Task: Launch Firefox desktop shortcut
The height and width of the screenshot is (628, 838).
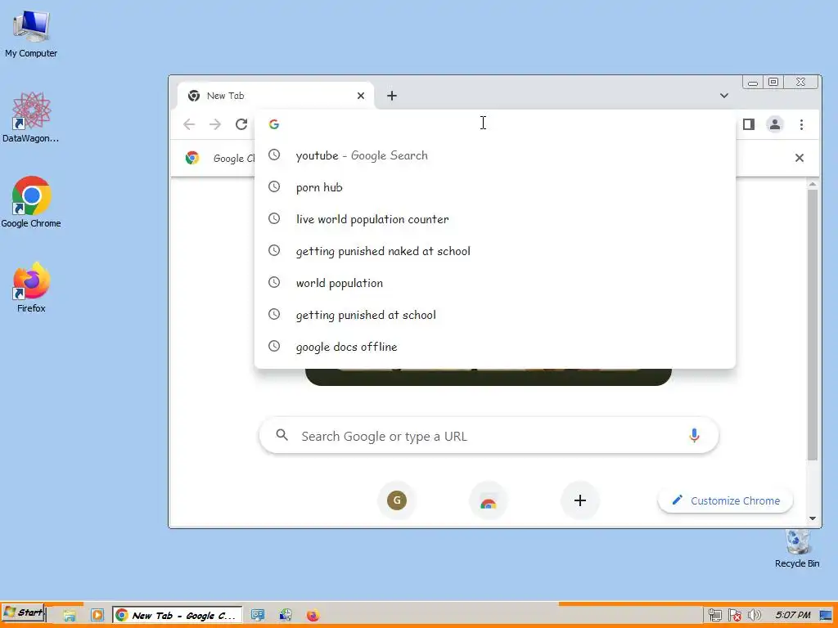Action: 31,287
